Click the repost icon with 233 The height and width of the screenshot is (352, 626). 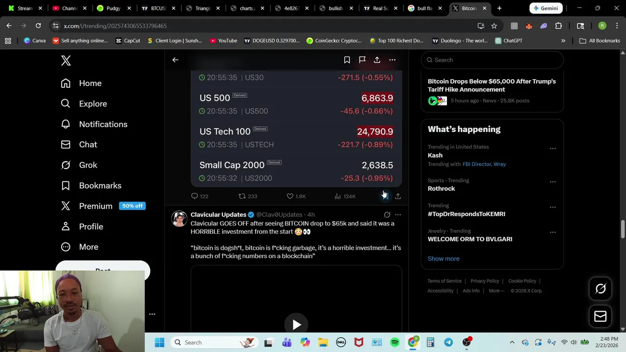(x=242, y=196)
